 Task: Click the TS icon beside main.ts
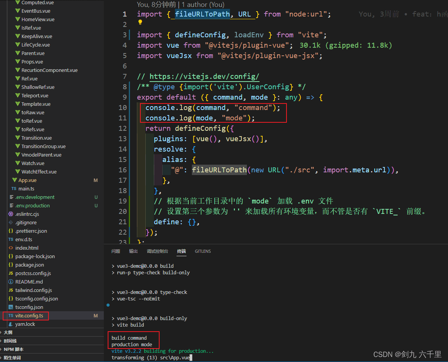click(14, 189)
